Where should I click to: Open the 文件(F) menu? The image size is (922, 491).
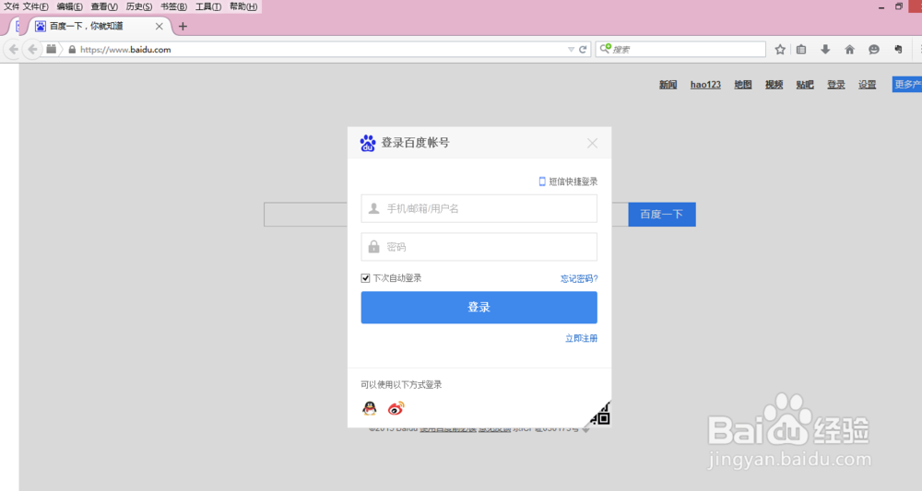tap(35, 6)
